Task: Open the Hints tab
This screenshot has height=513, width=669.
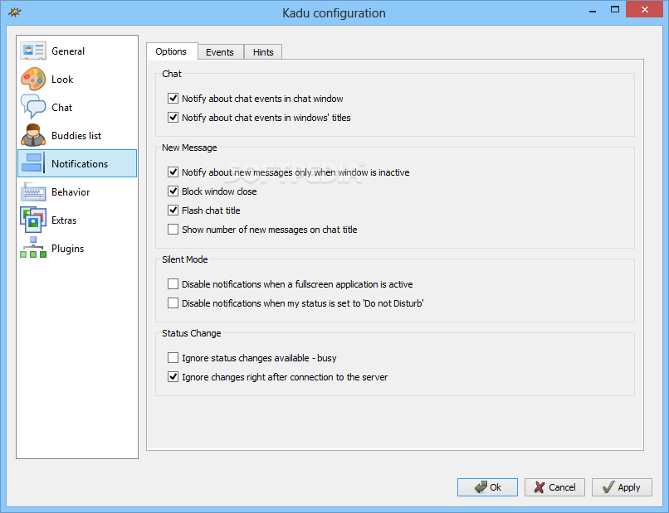Action: 263,52
